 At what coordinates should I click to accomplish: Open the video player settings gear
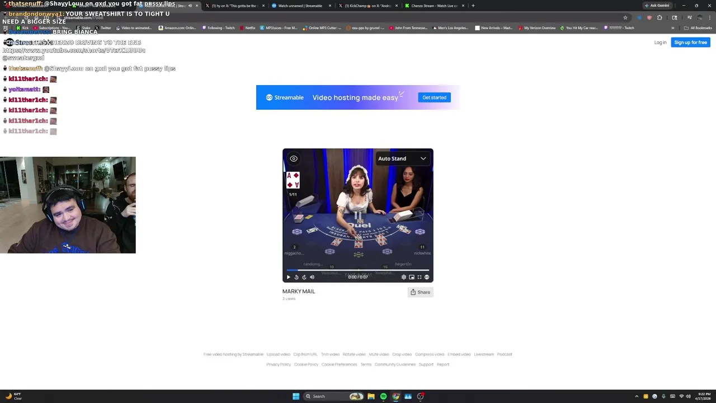pyautogui.click(x=404, y=277)
